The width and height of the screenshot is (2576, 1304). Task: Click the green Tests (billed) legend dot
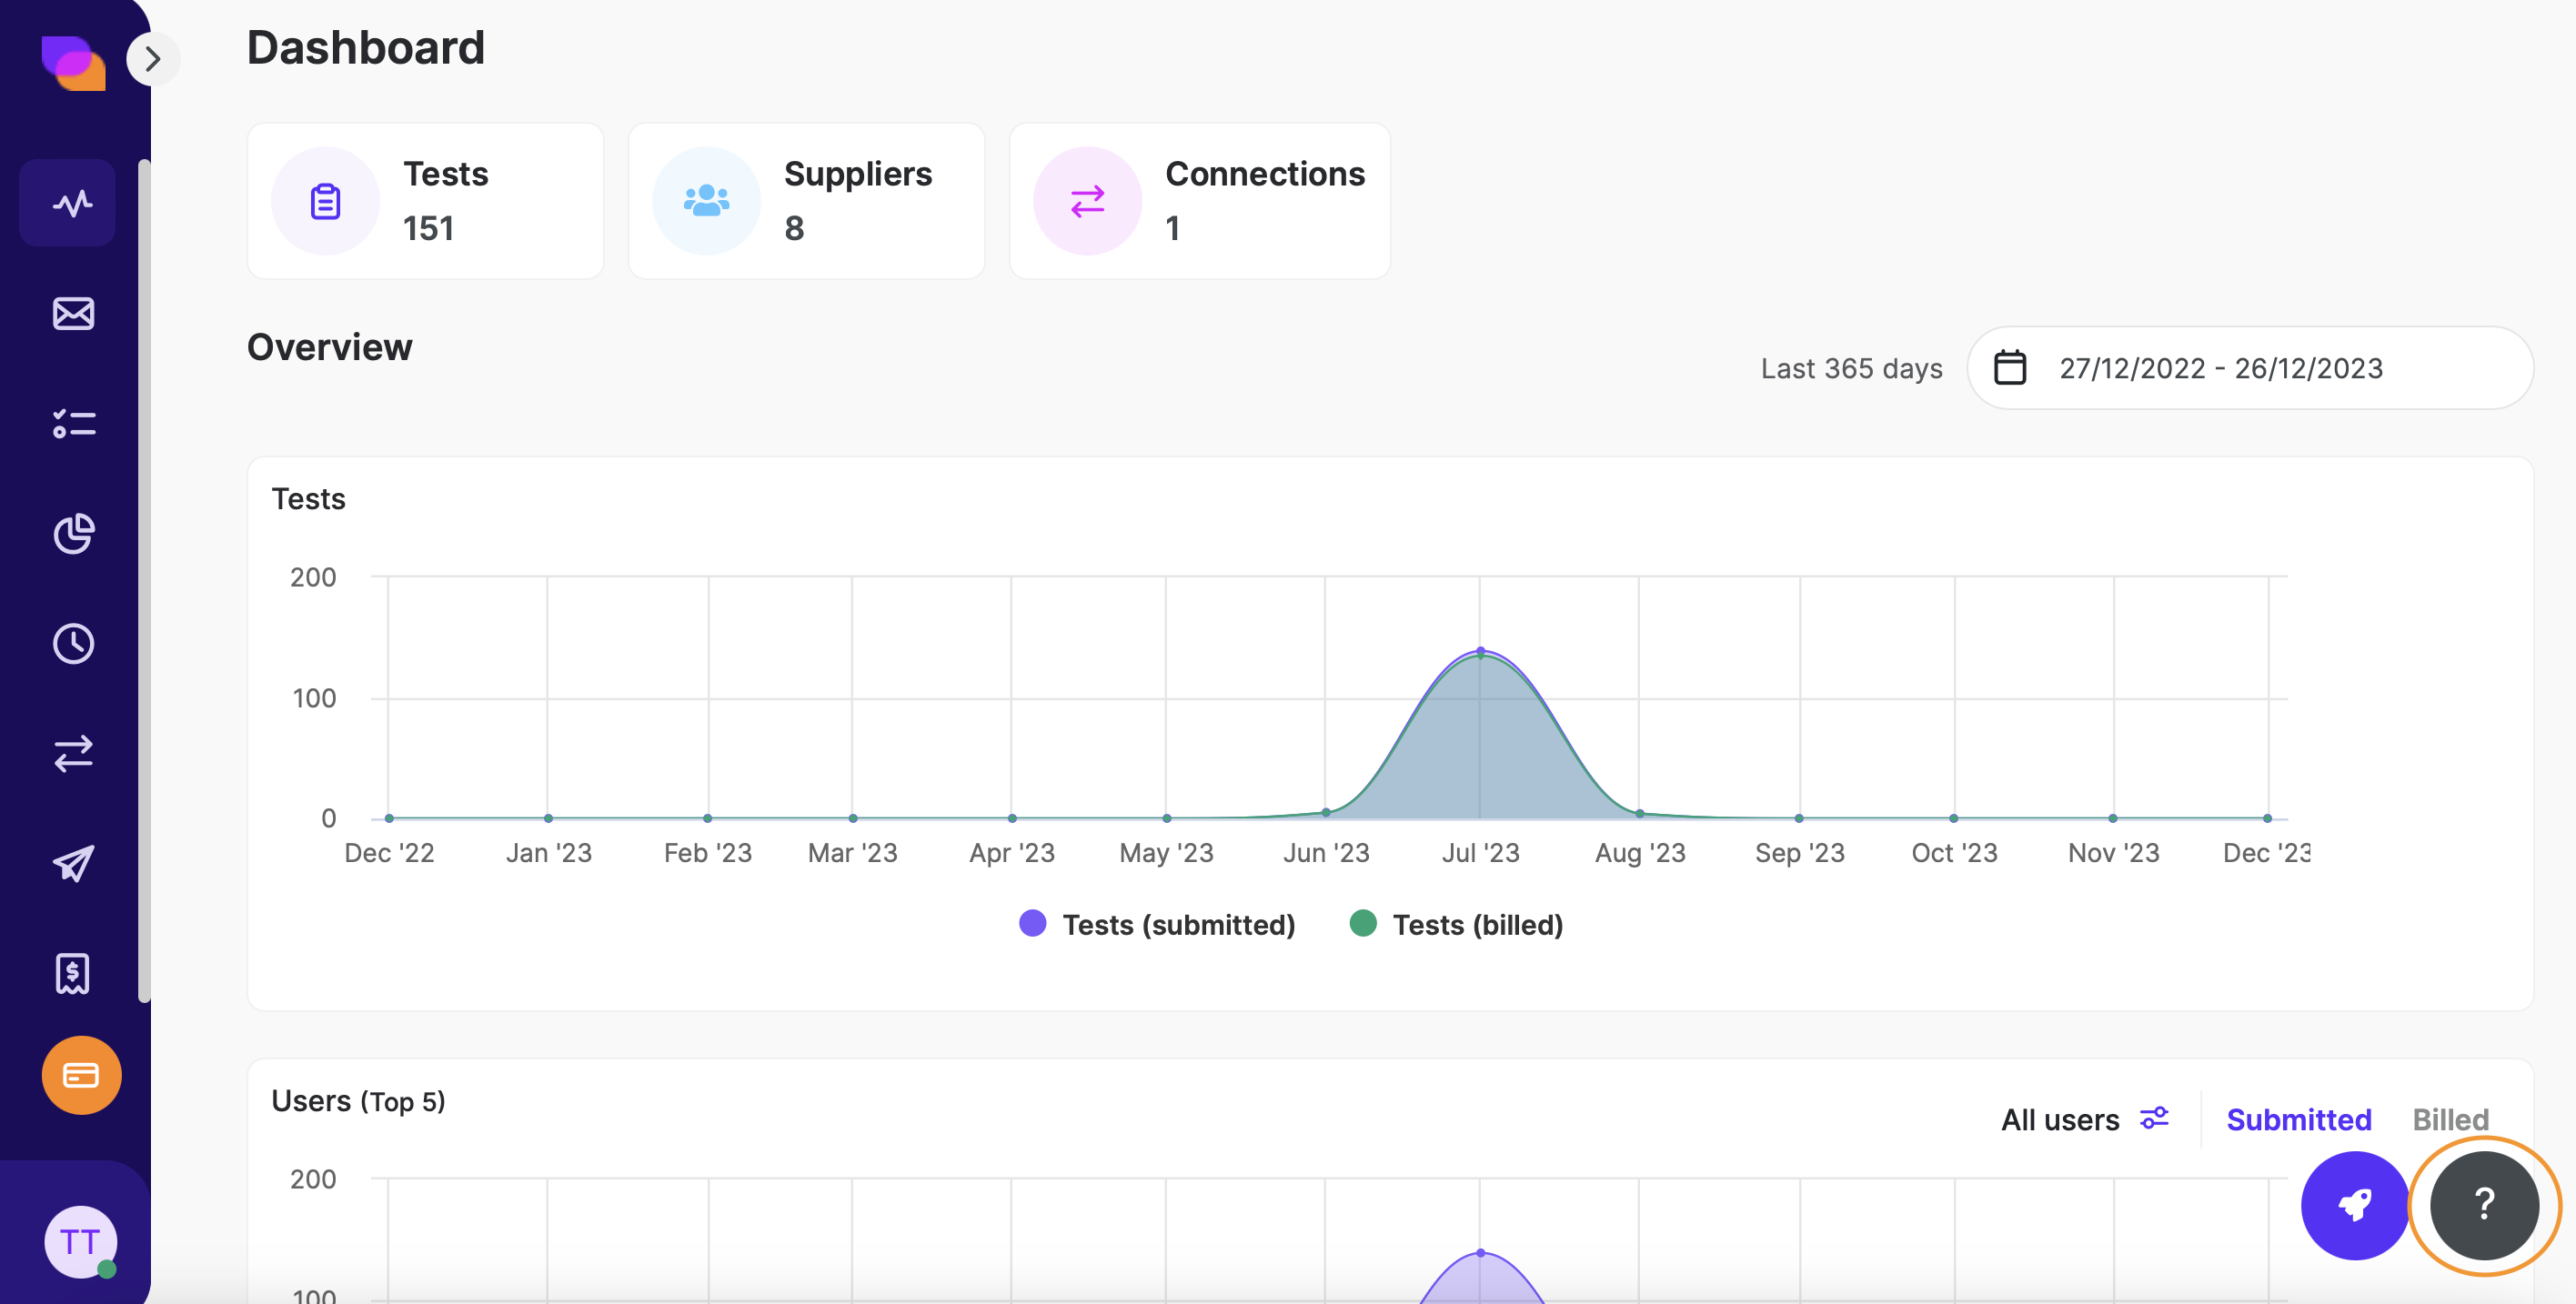[x=1363, y=923]
